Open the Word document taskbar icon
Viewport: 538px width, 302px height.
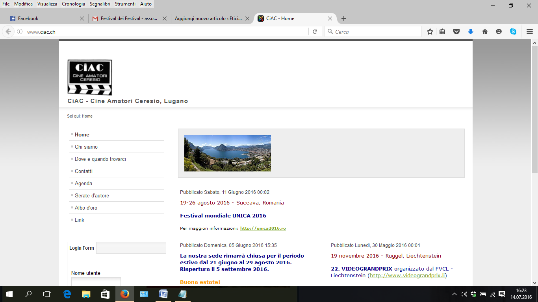tap(163, 294)
